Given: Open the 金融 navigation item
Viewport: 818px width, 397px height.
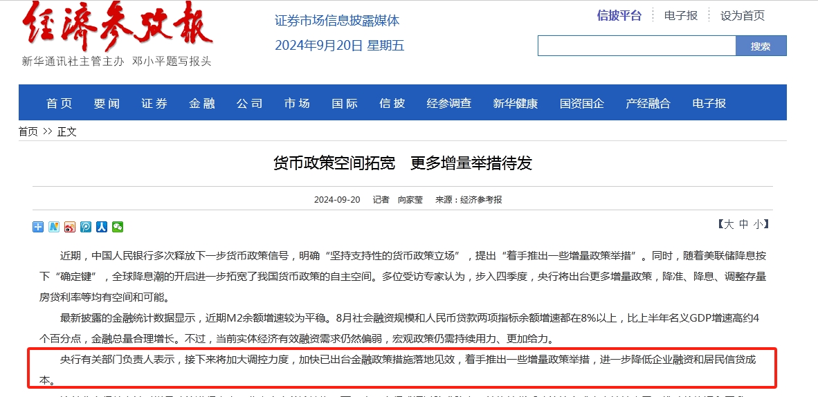Looking at the screenshot, I should pos(202,103).
